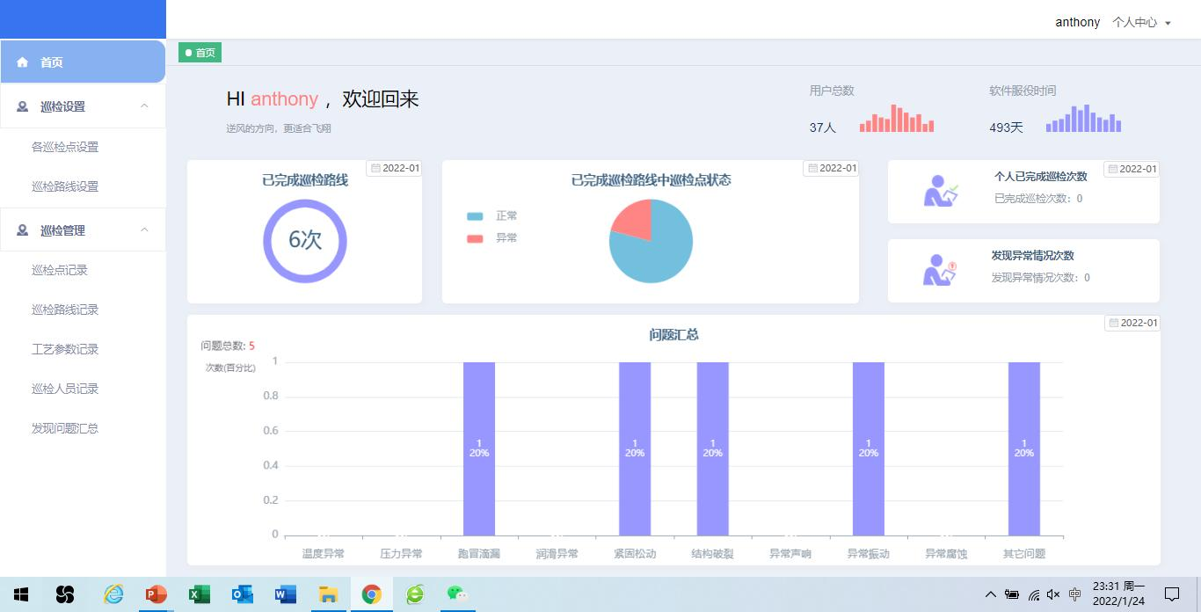Open WeChat from the taskbar
This screenshot has width=1201, height=612.
pos(456,595)
